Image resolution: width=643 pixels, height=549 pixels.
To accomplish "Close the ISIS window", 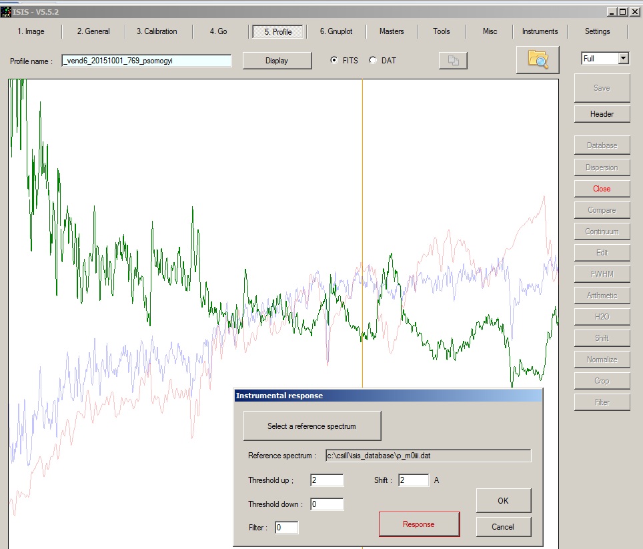I will point(635,12).
